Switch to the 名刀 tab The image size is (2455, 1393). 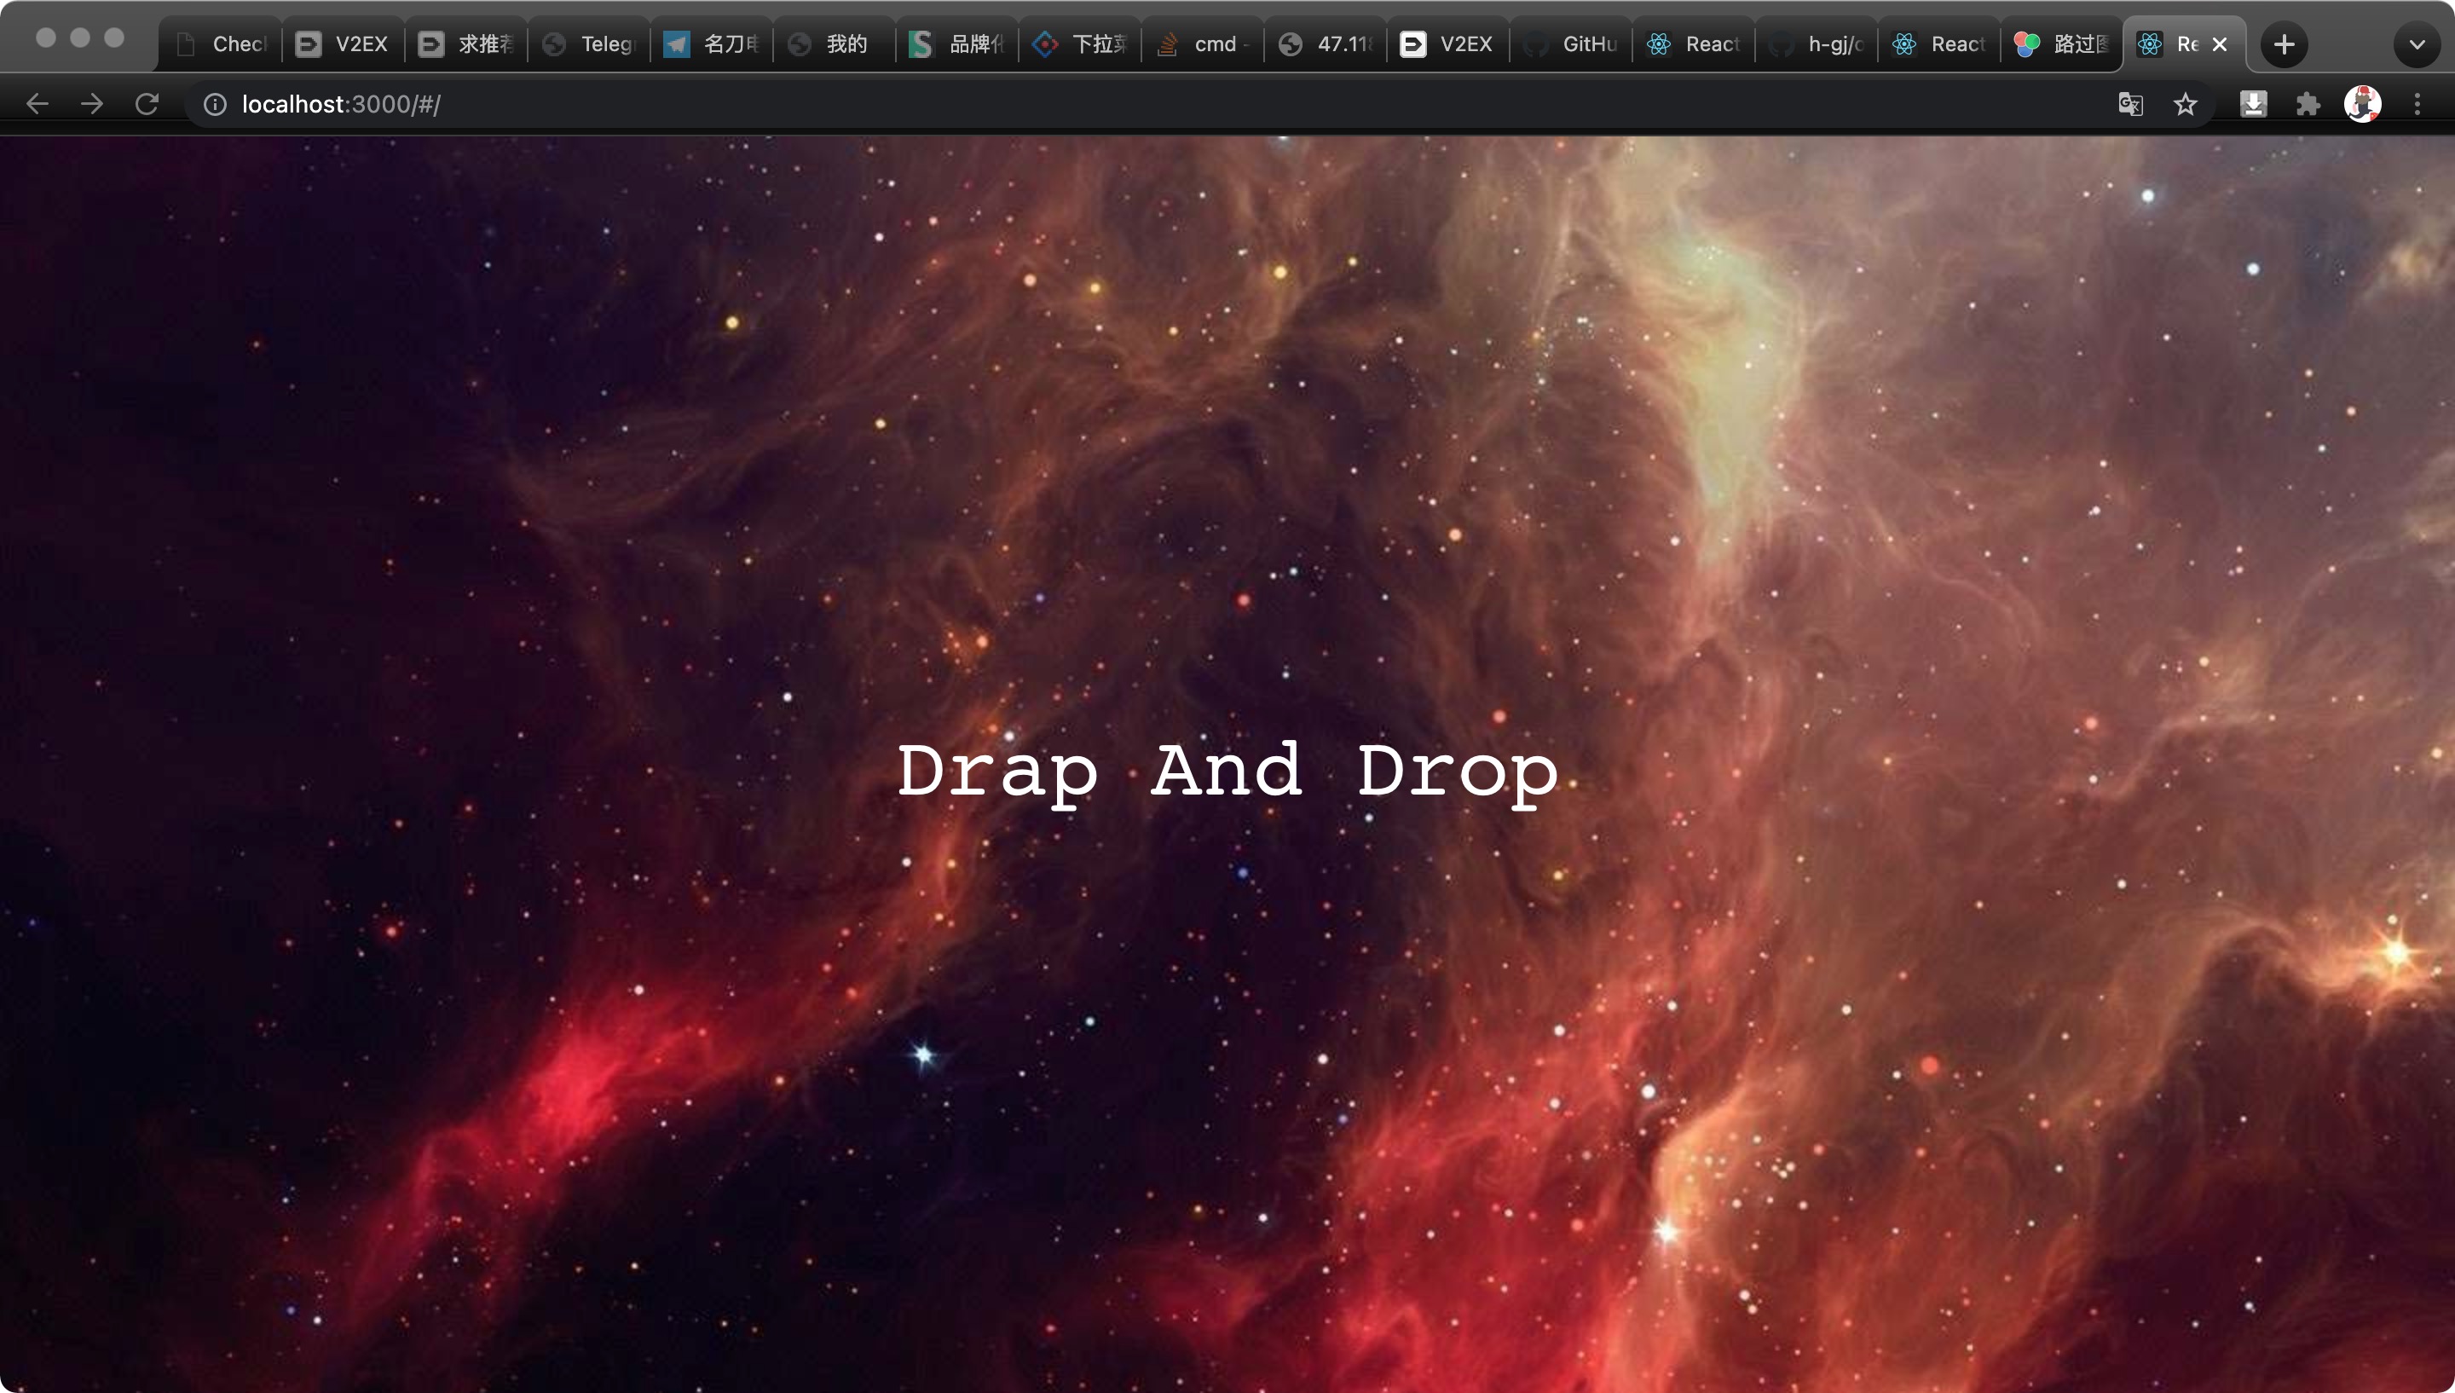[x=713, y=44]
